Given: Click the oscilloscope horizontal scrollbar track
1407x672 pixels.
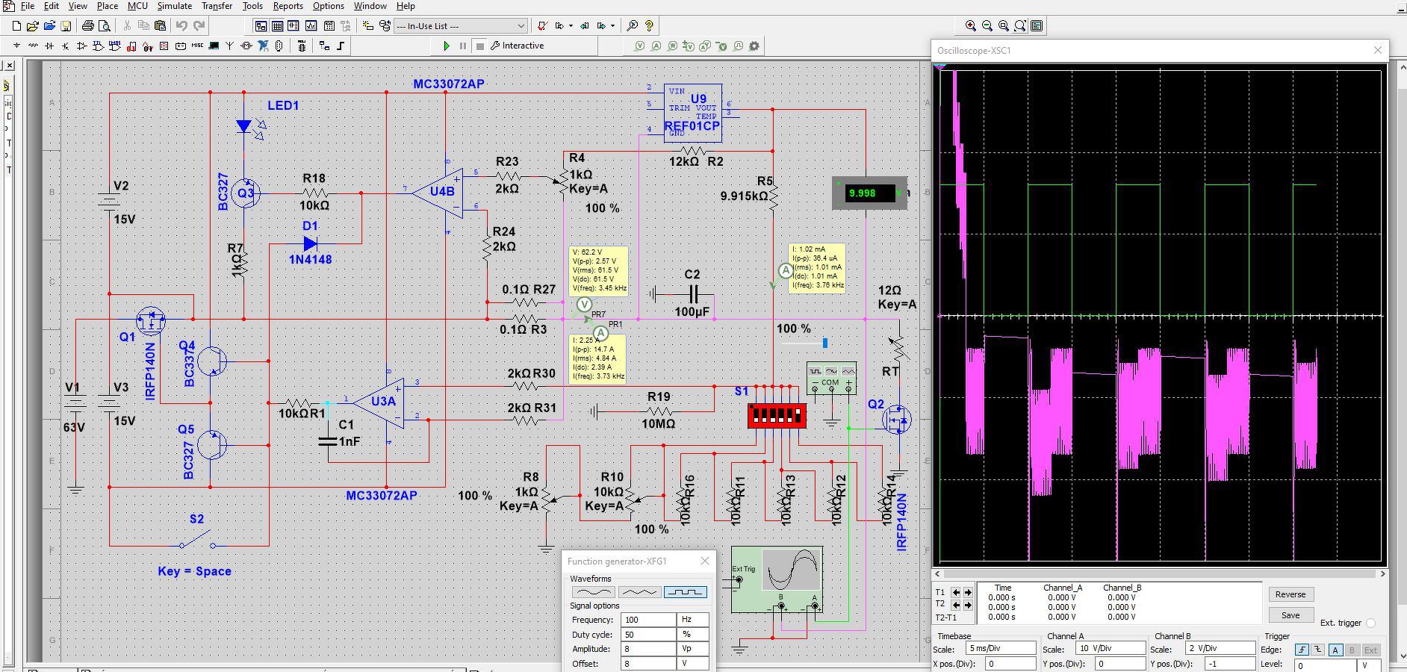Looking at the screenshot, I should (x=1158, y=573).
